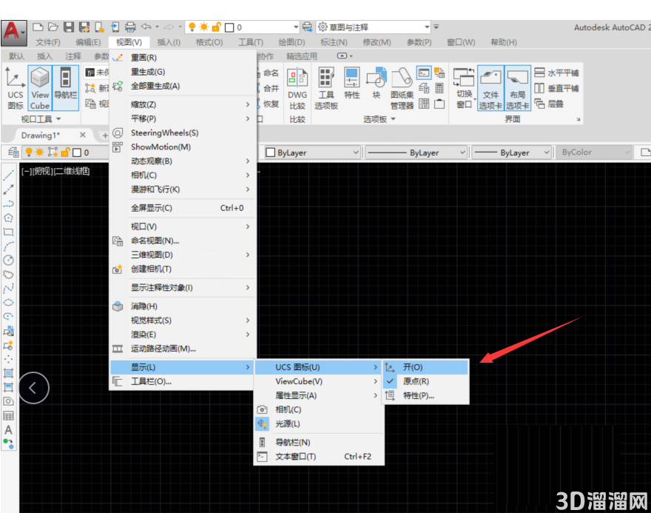Click the Save disk icon
The image size is (651, 513).
tap(69, 27)
